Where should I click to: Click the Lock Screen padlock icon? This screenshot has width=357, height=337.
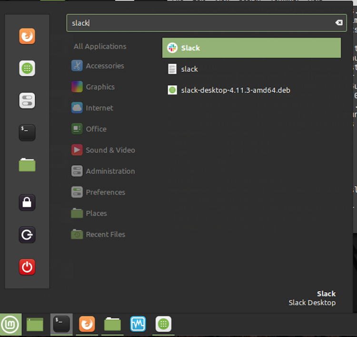(x=27, y=202)
